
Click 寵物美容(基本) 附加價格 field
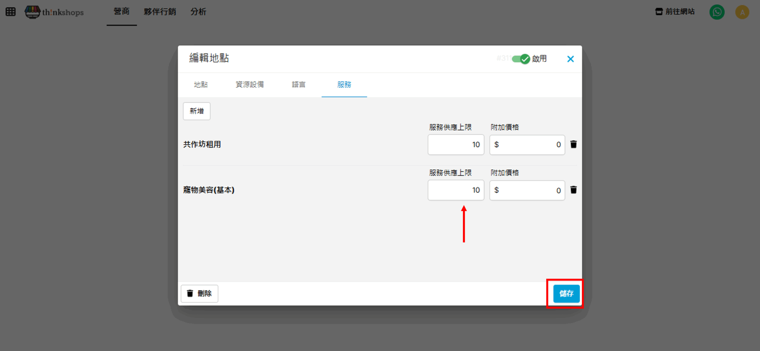click(527, 190)
